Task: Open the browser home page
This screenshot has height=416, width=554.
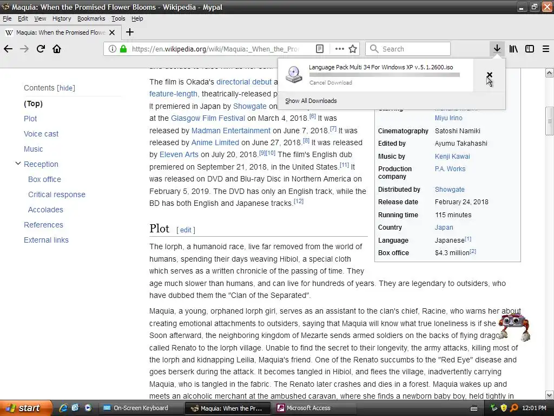Action: tap(57, 49)
